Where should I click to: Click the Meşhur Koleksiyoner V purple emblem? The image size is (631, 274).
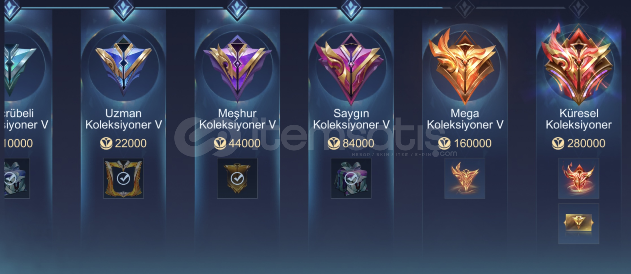tap(237, 67)
